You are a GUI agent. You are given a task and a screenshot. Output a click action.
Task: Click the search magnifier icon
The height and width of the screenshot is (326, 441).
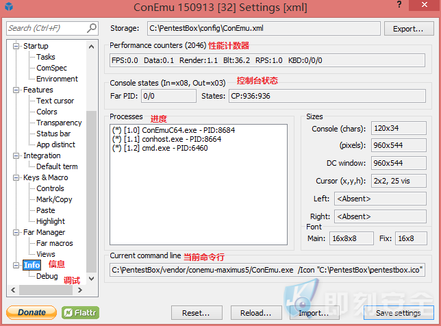(92, 28)
